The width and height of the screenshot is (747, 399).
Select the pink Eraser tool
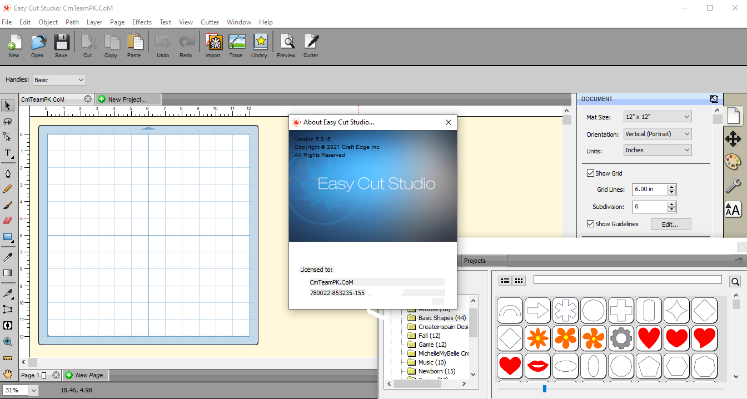pos(8,221)
